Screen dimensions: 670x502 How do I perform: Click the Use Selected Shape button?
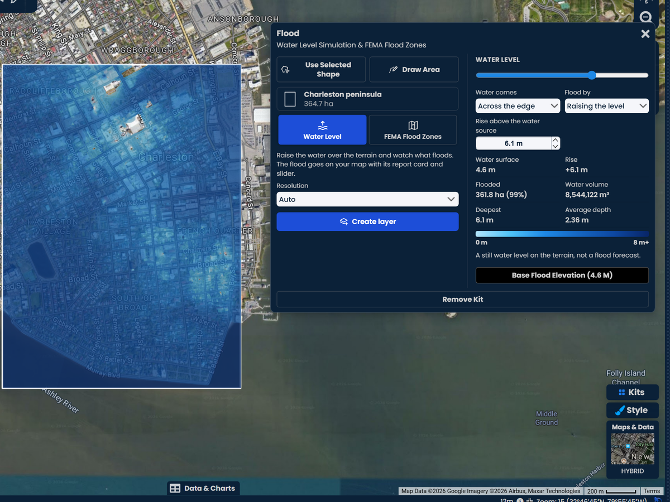point(321,70)
